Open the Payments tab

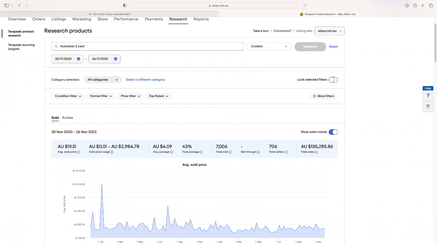154,19
